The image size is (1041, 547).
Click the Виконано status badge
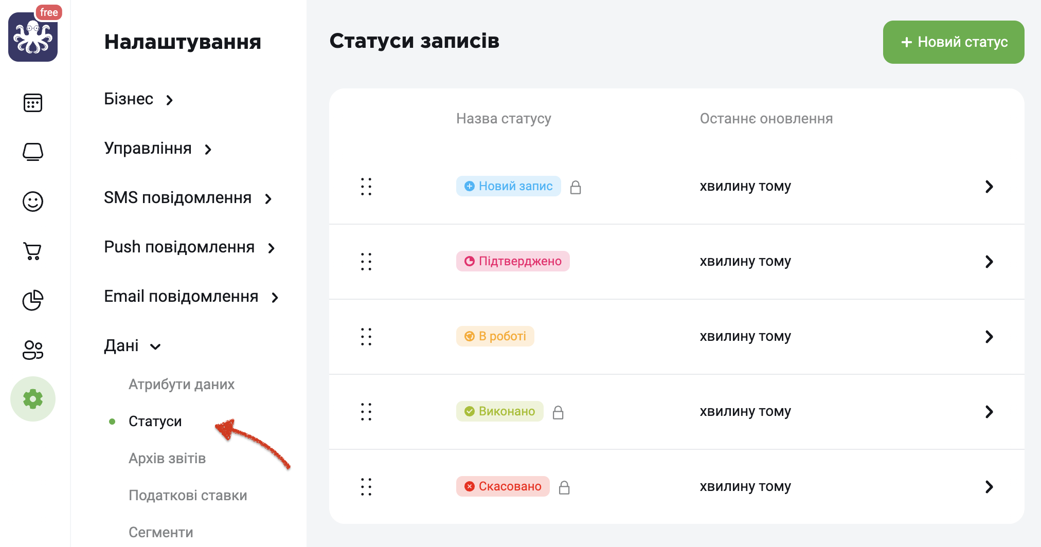click(x=499, y=411)
